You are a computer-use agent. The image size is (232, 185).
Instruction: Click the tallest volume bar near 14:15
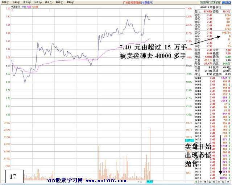150,154
